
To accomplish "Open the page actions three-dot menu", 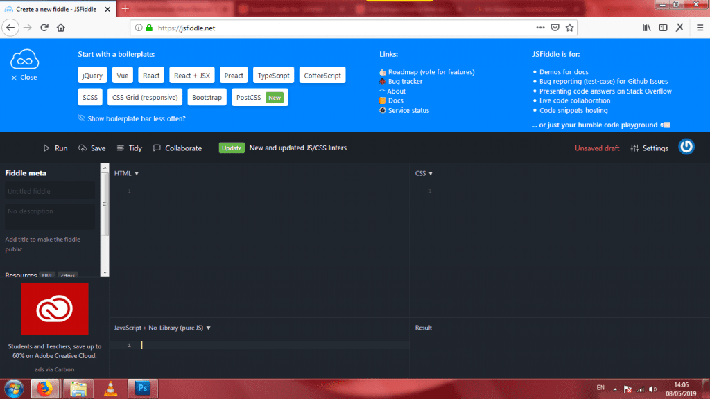I will [540, 28].
